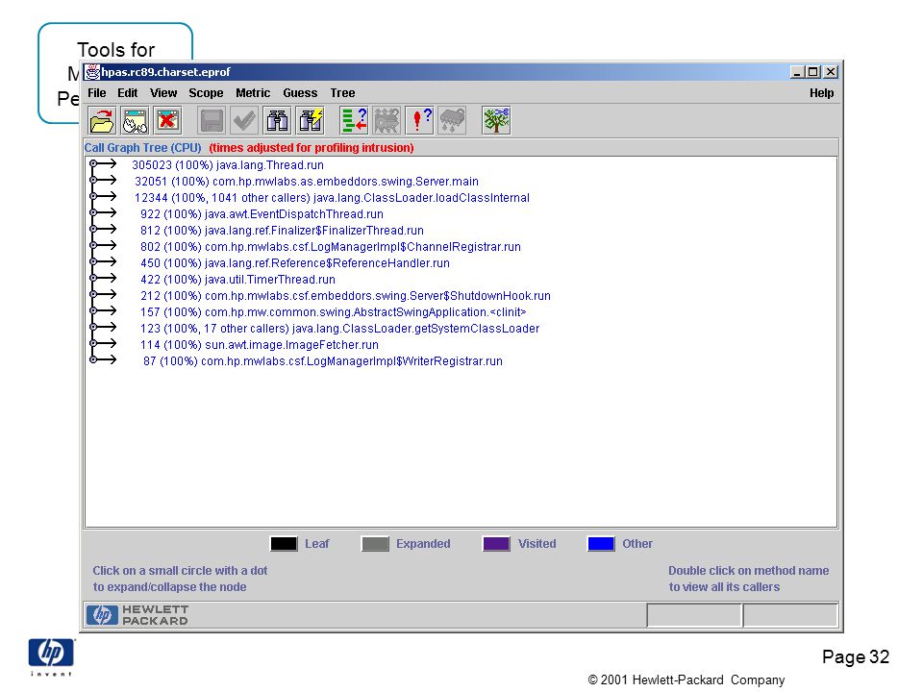Click the grayed checkmark toolbar icon
Screen dimensions: 923x692
[x=244, y=121]
